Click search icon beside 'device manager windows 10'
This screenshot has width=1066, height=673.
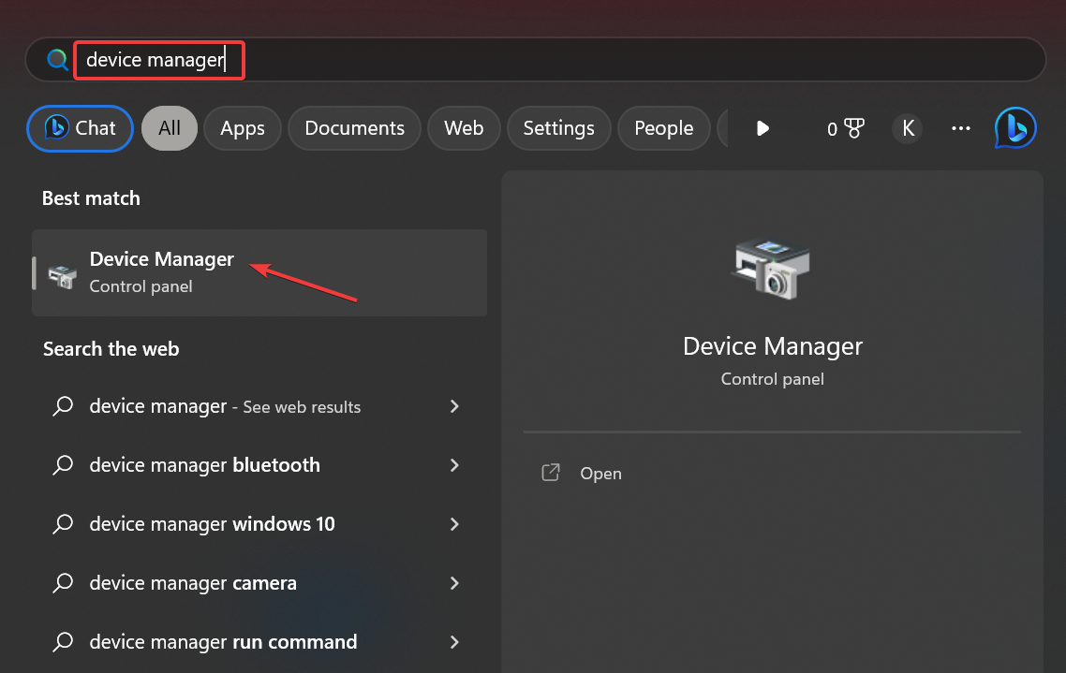click(x=63, y=524)
